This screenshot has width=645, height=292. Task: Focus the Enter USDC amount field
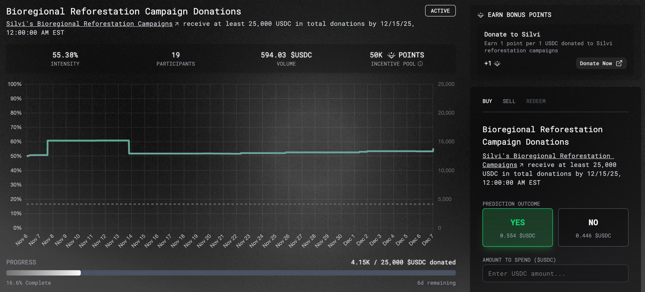pos(555,274)
